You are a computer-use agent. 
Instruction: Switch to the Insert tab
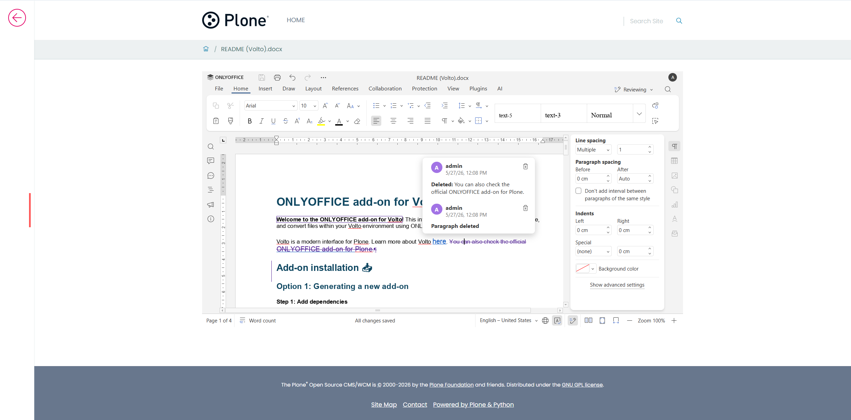point(265,89)
